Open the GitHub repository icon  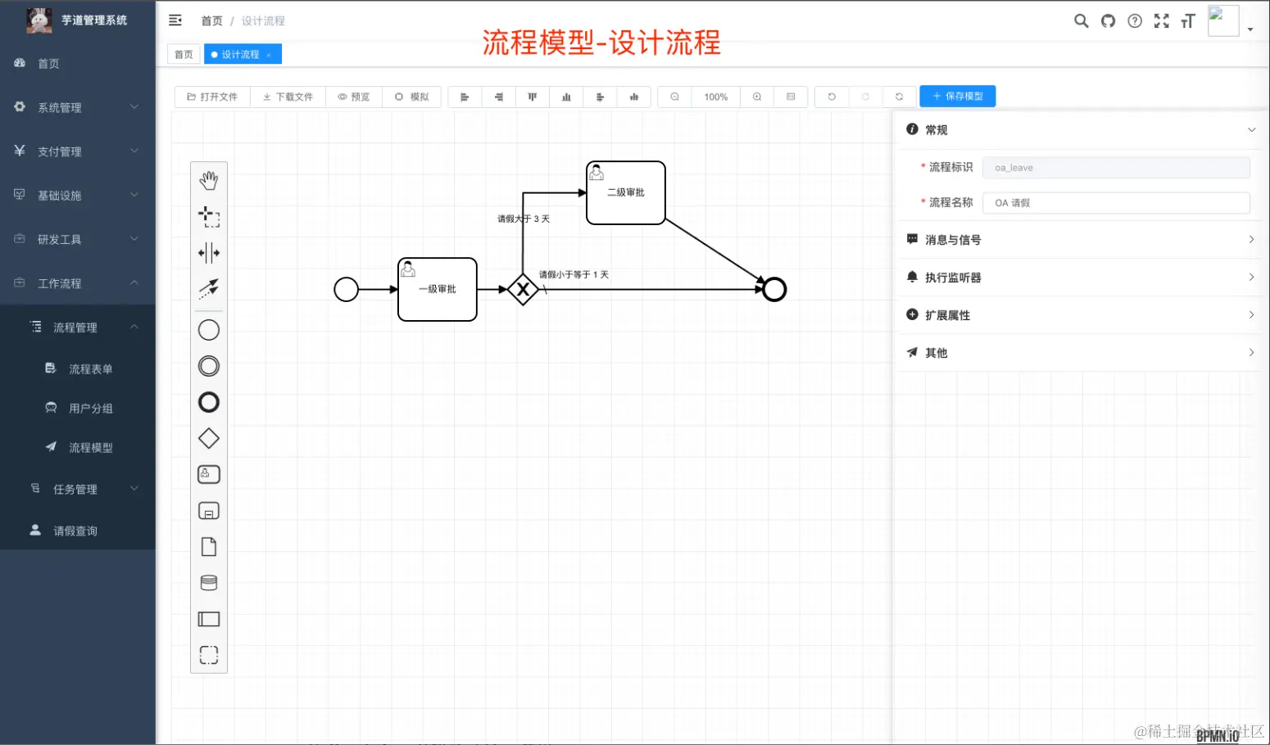(1108, 21)
